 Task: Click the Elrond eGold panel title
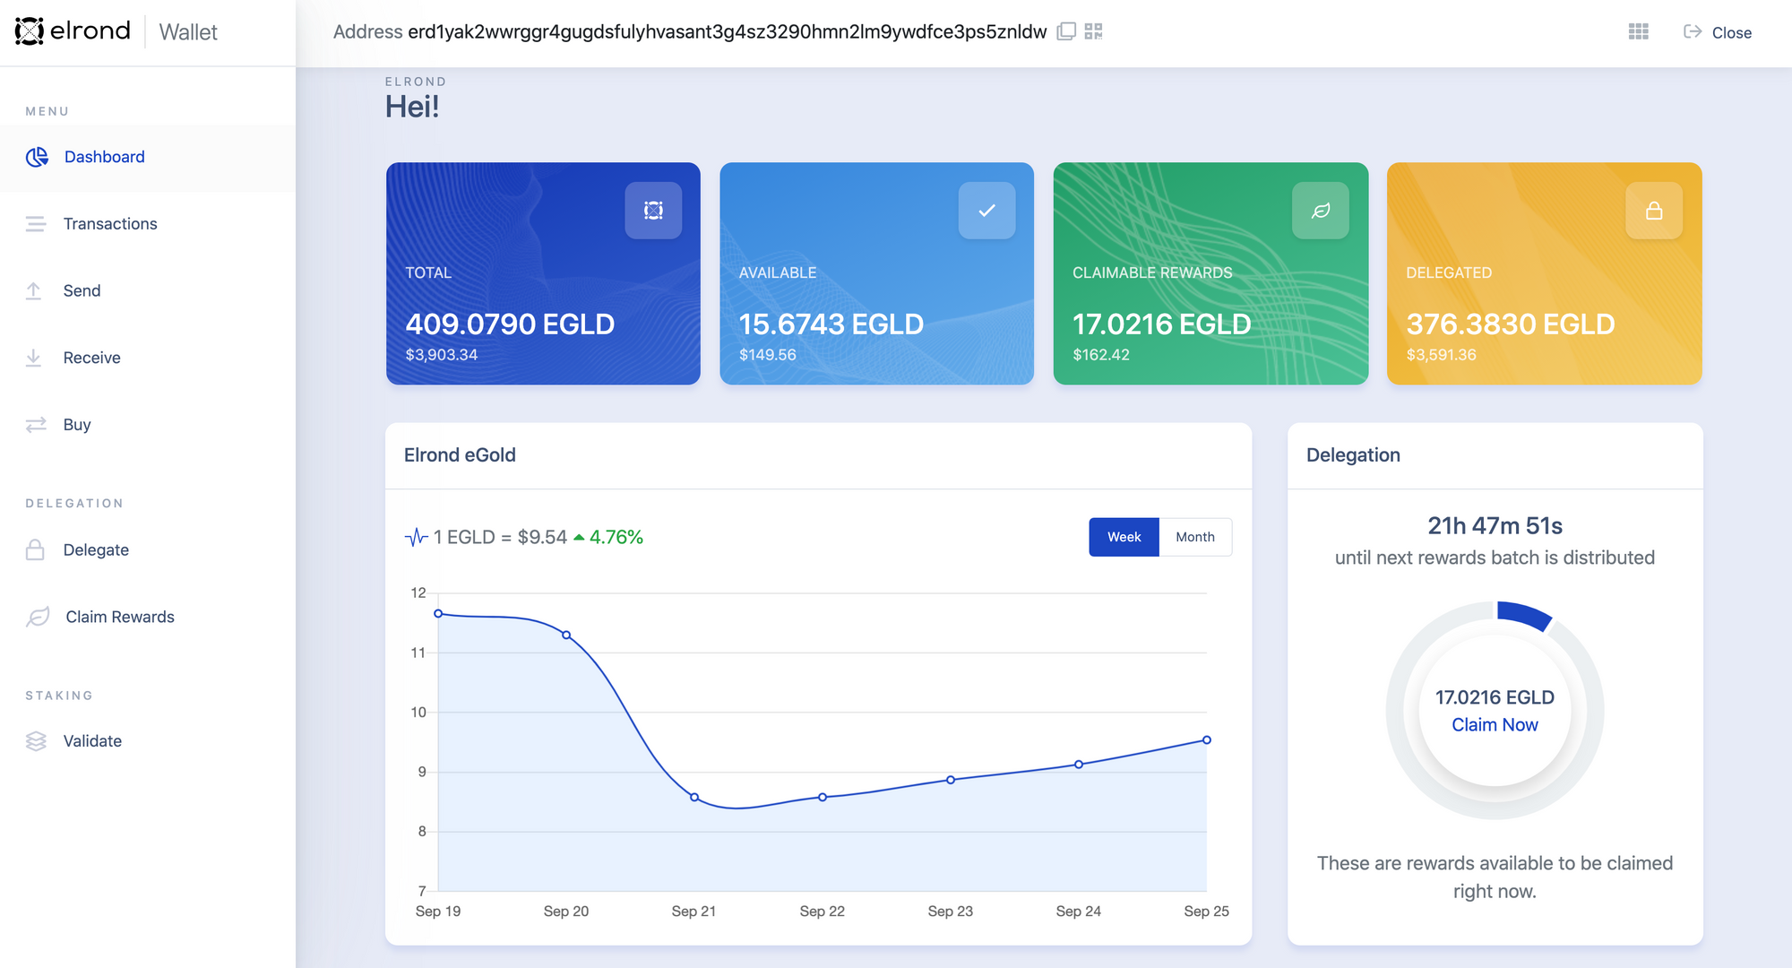coord(460,455)
